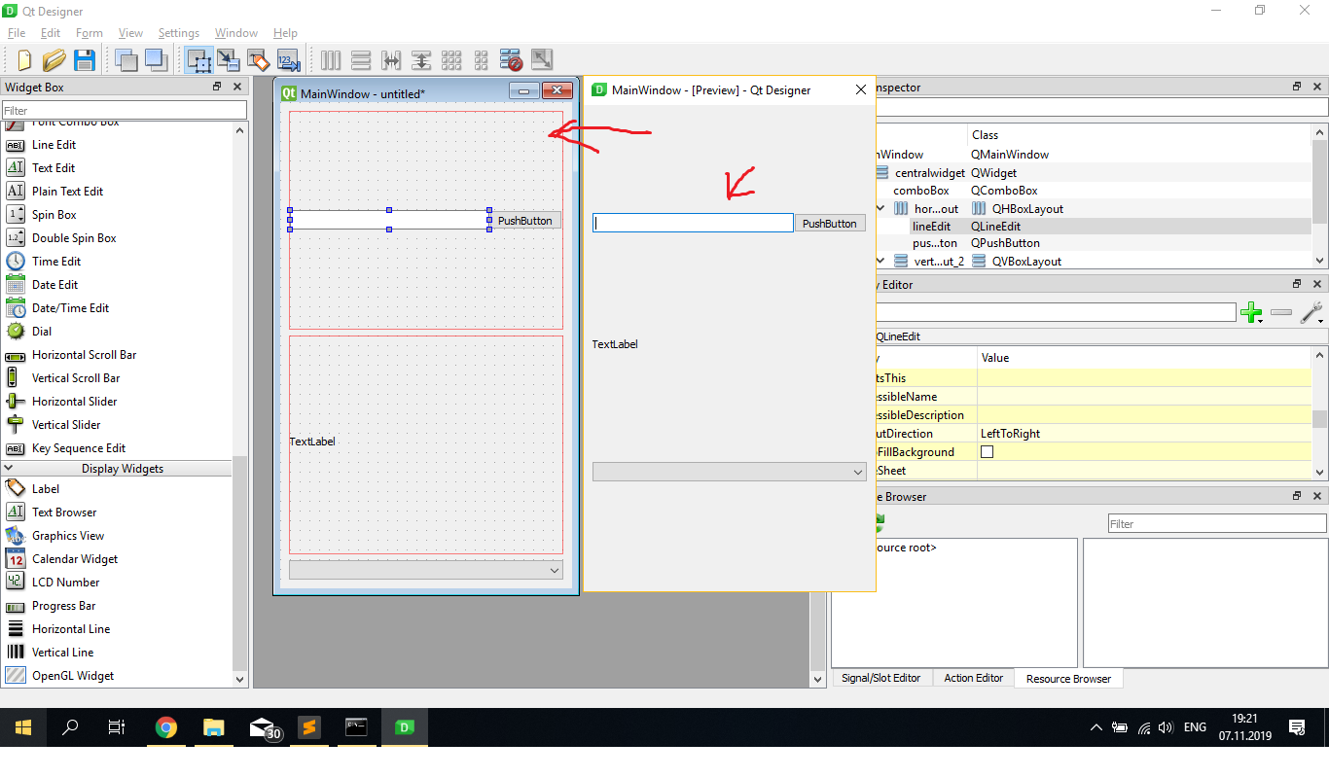
Task: Click the New Form toolbar icon
Action: pyautogui.click(x=24, y=60)
